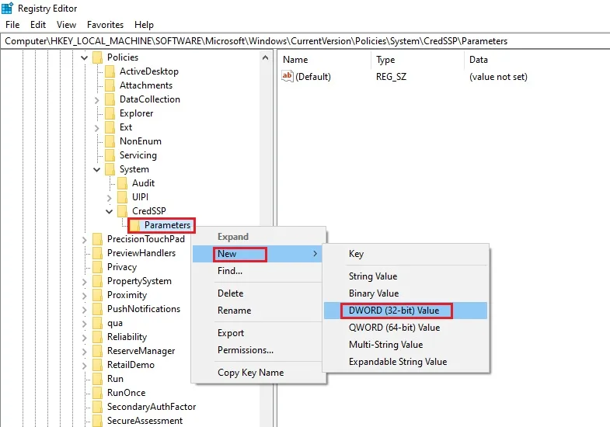The height and width of the screenshot is (427, 610).
Task: Expand the Ext tree node
Action: (96, 128)
